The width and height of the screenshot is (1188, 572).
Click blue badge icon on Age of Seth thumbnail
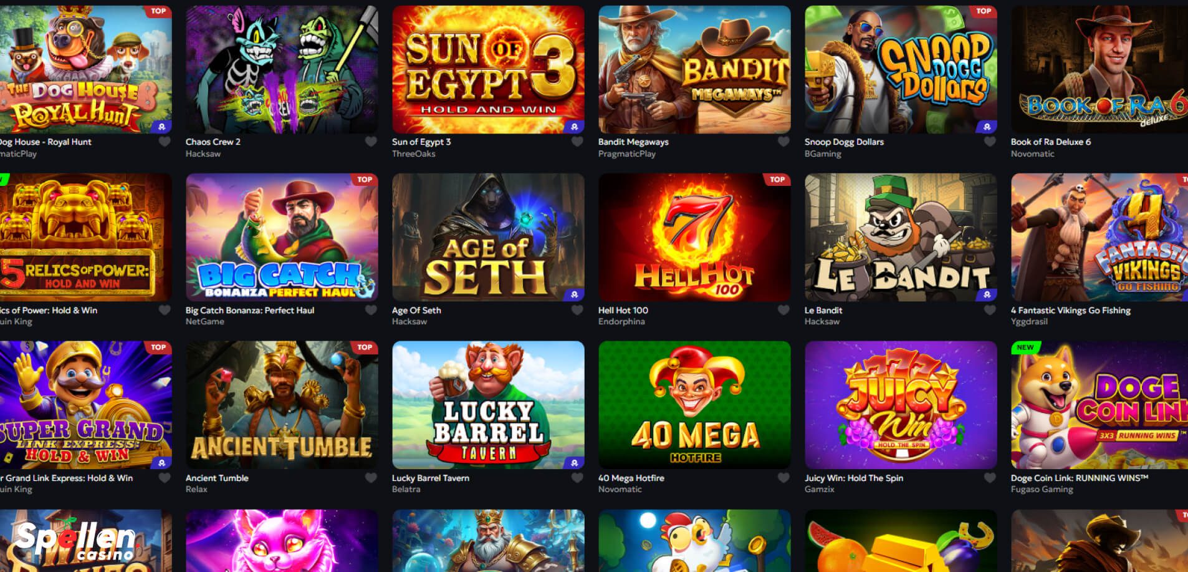(574, 294)
